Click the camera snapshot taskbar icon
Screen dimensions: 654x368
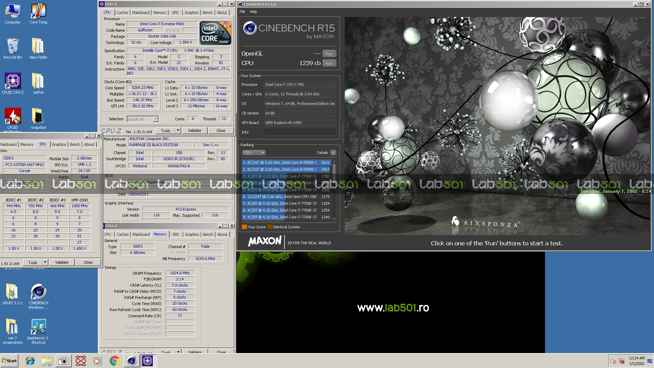tap(63, 361)
